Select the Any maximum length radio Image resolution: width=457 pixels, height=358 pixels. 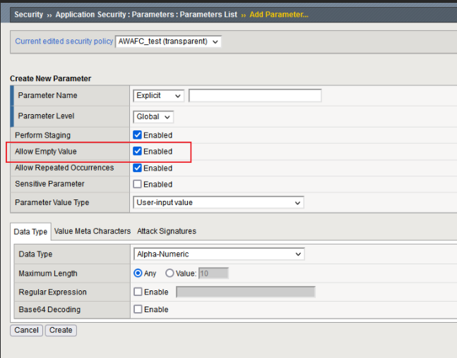(138, 273)
